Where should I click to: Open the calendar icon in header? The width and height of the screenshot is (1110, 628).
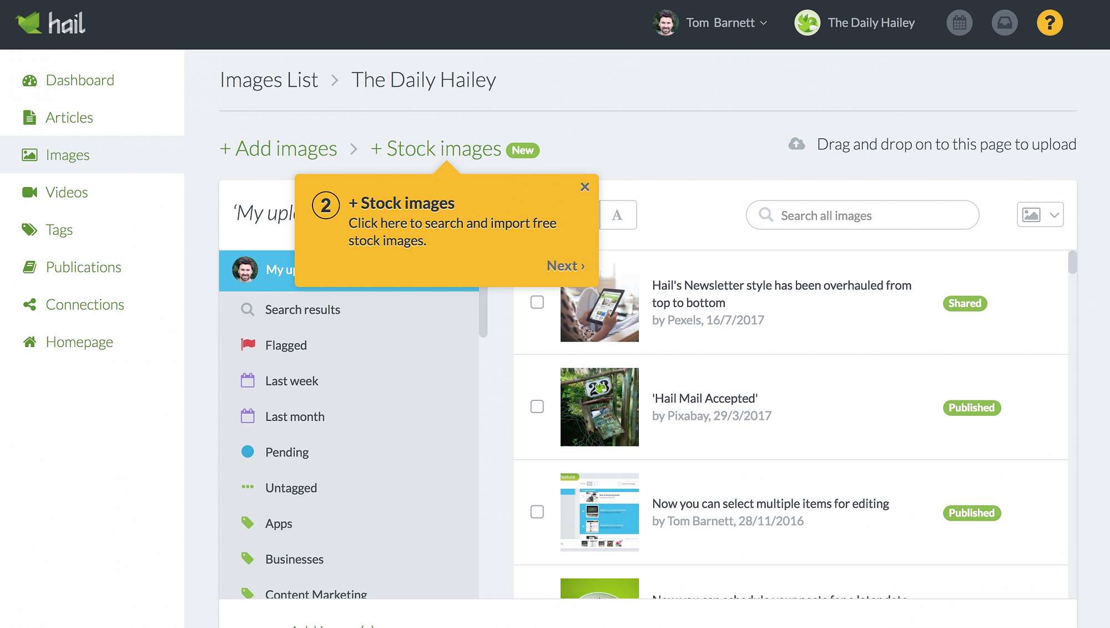[959, 23]
